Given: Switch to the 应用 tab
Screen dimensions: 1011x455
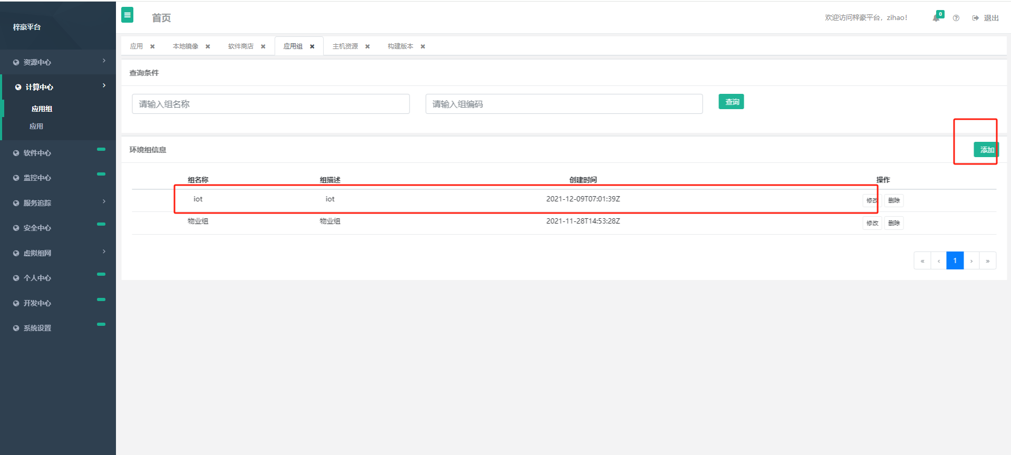Looking at the screenshot, I should (x=137, y=46).
